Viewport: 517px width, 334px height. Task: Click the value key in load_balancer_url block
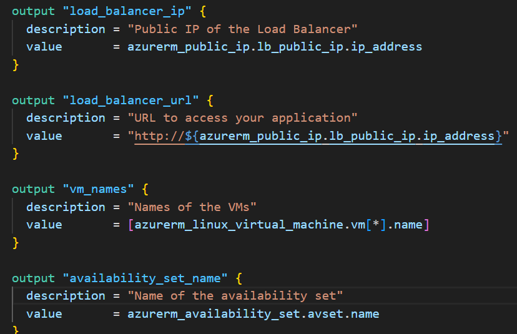click(44, 135)
